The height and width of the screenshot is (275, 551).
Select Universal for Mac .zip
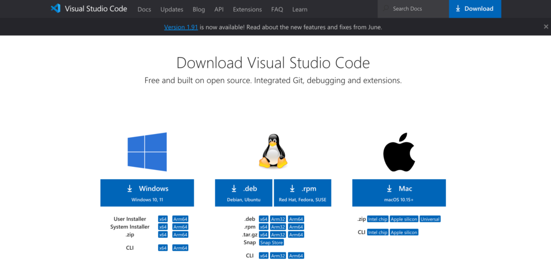pyautogui.click(x=430, y=219)
